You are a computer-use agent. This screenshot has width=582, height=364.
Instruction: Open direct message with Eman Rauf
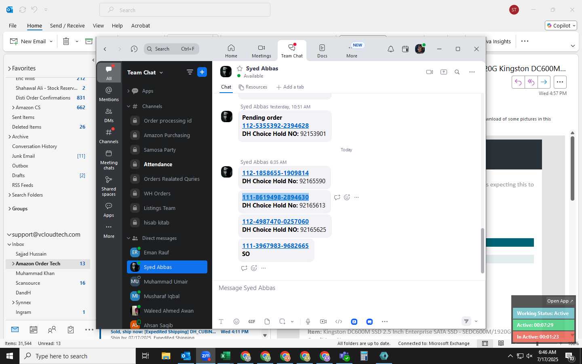(167, 252)
